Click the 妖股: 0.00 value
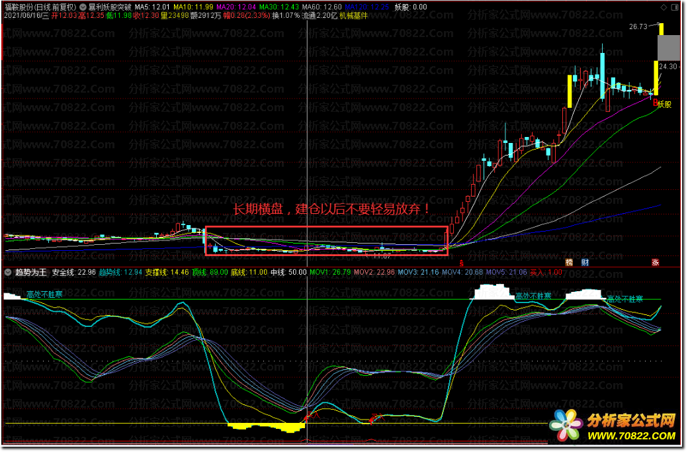 point(411,7)
